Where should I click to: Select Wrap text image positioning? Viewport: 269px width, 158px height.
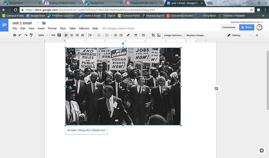coord(84,130)
